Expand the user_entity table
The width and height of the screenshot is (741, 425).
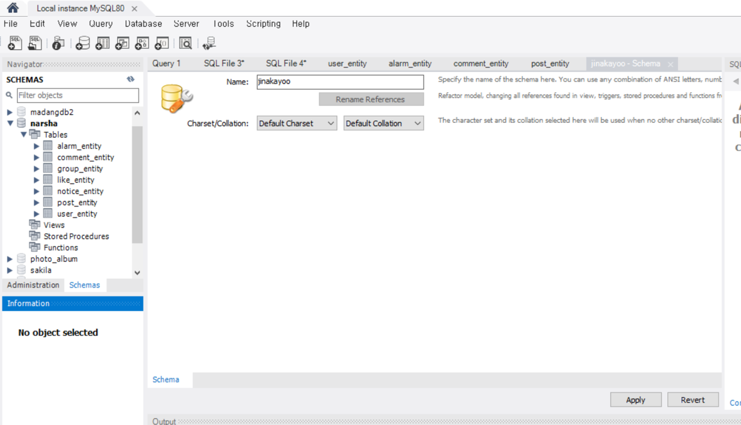pos(36,214)
